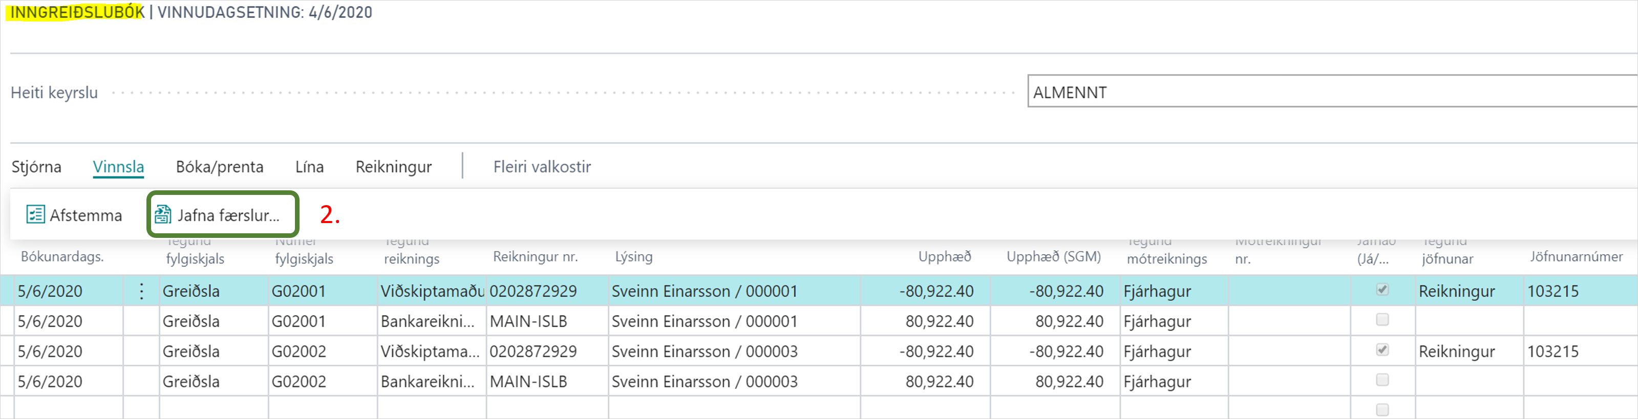Click the Bókunardags. column header
This screenshot has height=419, width=1638.
(x=62, y=257)
